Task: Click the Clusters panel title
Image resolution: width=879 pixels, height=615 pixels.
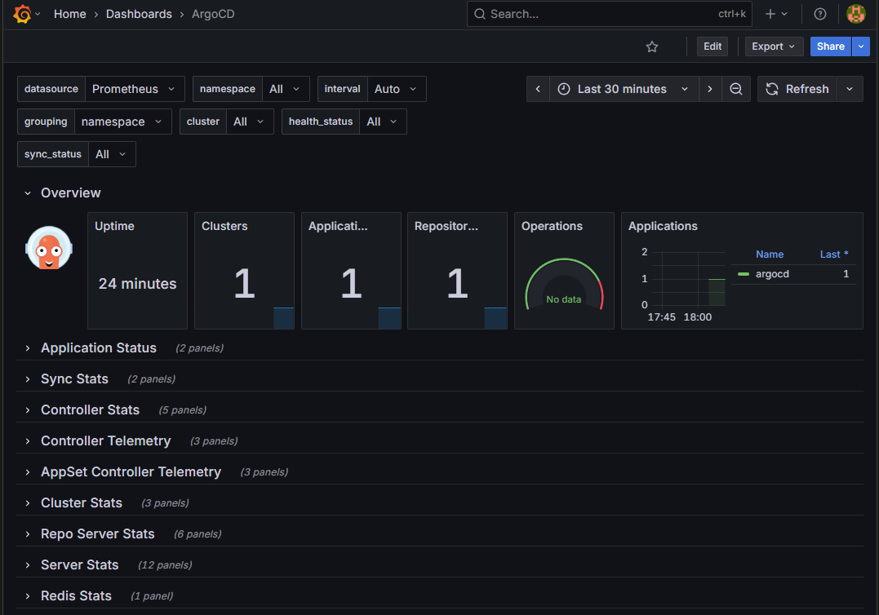Action: click(x=224, y=226)
